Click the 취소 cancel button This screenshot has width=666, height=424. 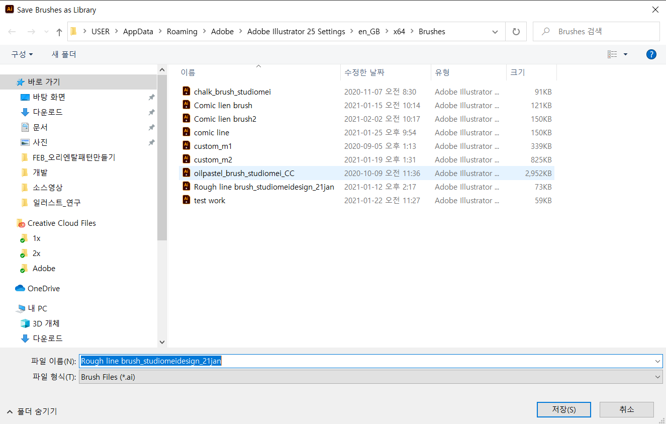pyautogui.click(x=627, y=409)
